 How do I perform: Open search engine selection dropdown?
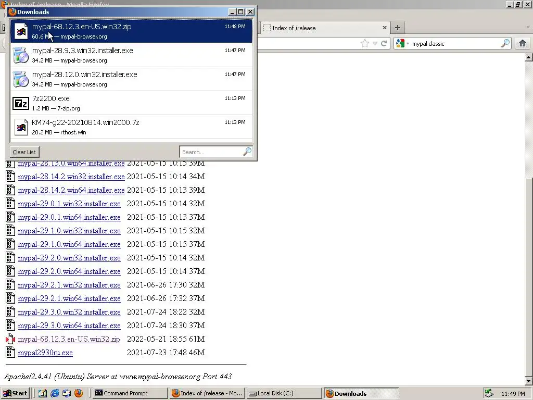[402, 43]
